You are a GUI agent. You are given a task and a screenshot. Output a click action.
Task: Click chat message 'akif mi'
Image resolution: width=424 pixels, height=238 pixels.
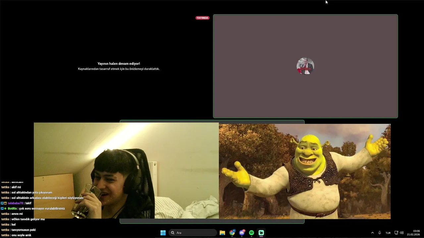click(x=16, y=187)
